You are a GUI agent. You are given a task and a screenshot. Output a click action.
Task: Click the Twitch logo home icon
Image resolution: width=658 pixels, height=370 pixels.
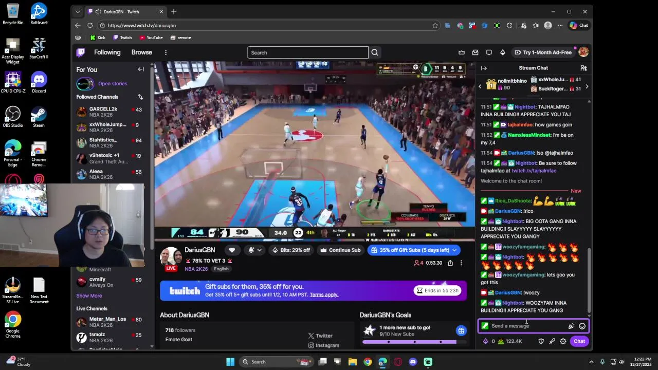(81, 52)
